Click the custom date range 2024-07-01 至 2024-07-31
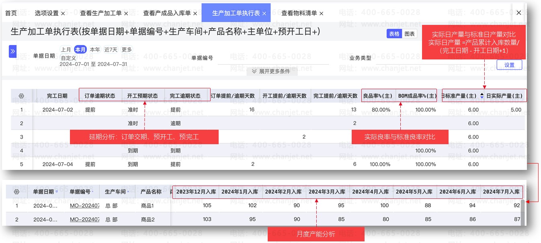 (x=93, y=64)
